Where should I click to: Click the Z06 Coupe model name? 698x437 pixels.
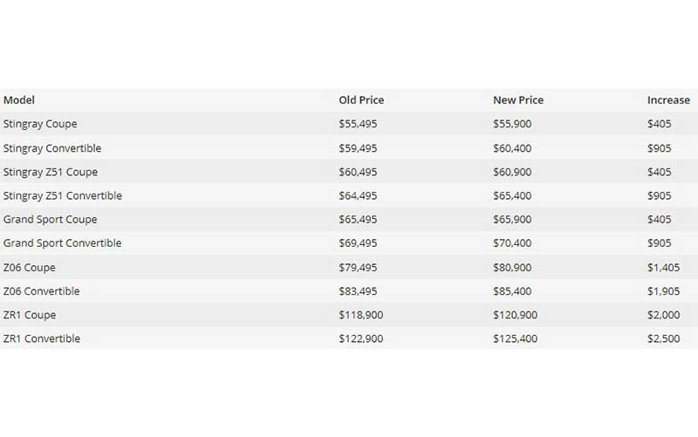[30, 267]
